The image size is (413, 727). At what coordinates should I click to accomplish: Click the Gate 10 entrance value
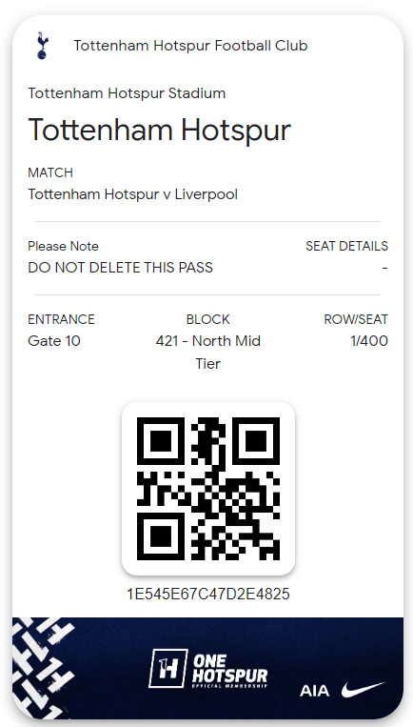[x=54, y=341]
